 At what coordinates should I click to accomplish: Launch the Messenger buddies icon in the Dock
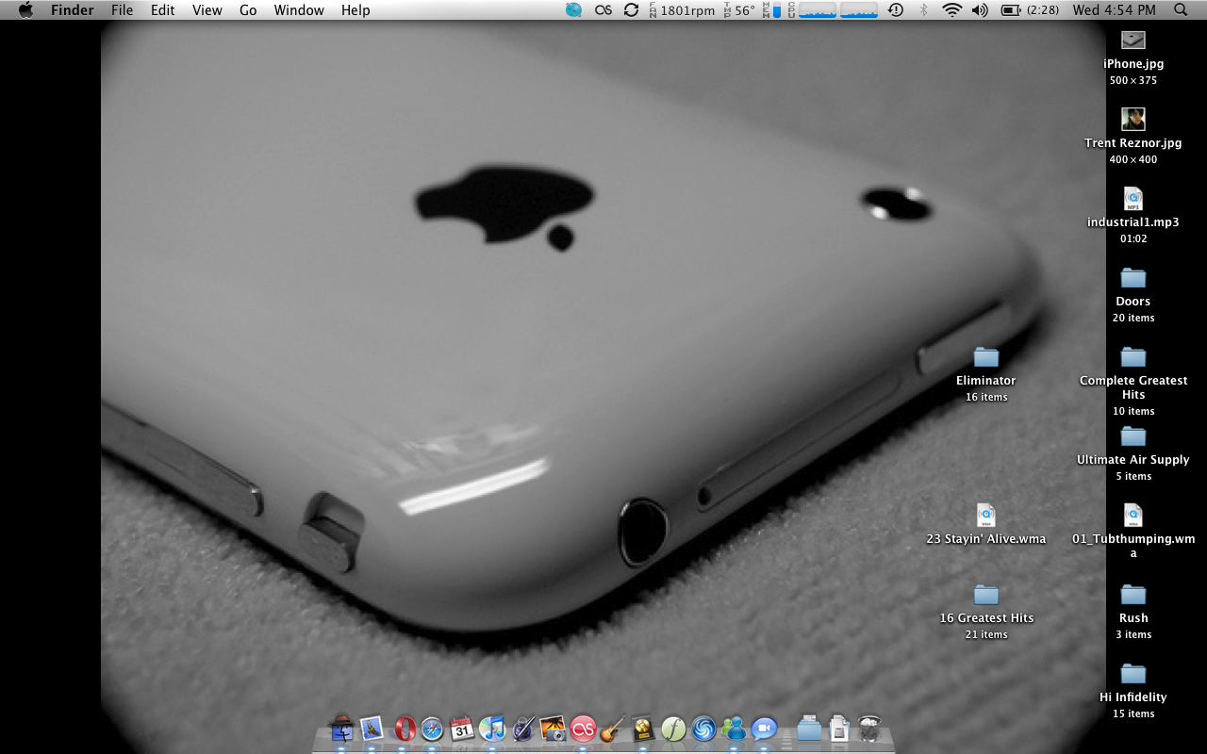(x=734, y=729)
